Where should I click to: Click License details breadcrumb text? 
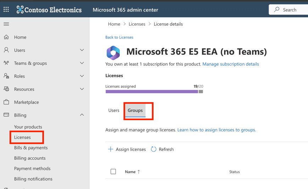[x=168, y=24]
